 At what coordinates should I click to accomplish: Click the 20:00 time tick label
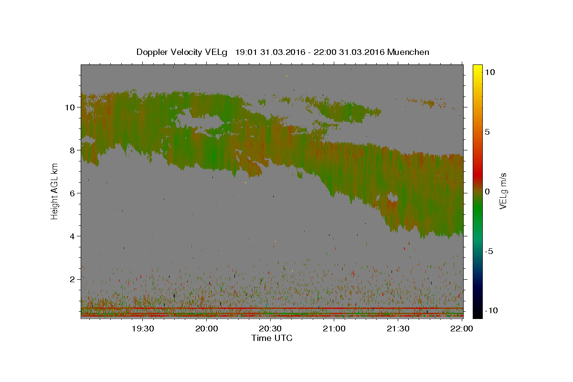[207, 329]
